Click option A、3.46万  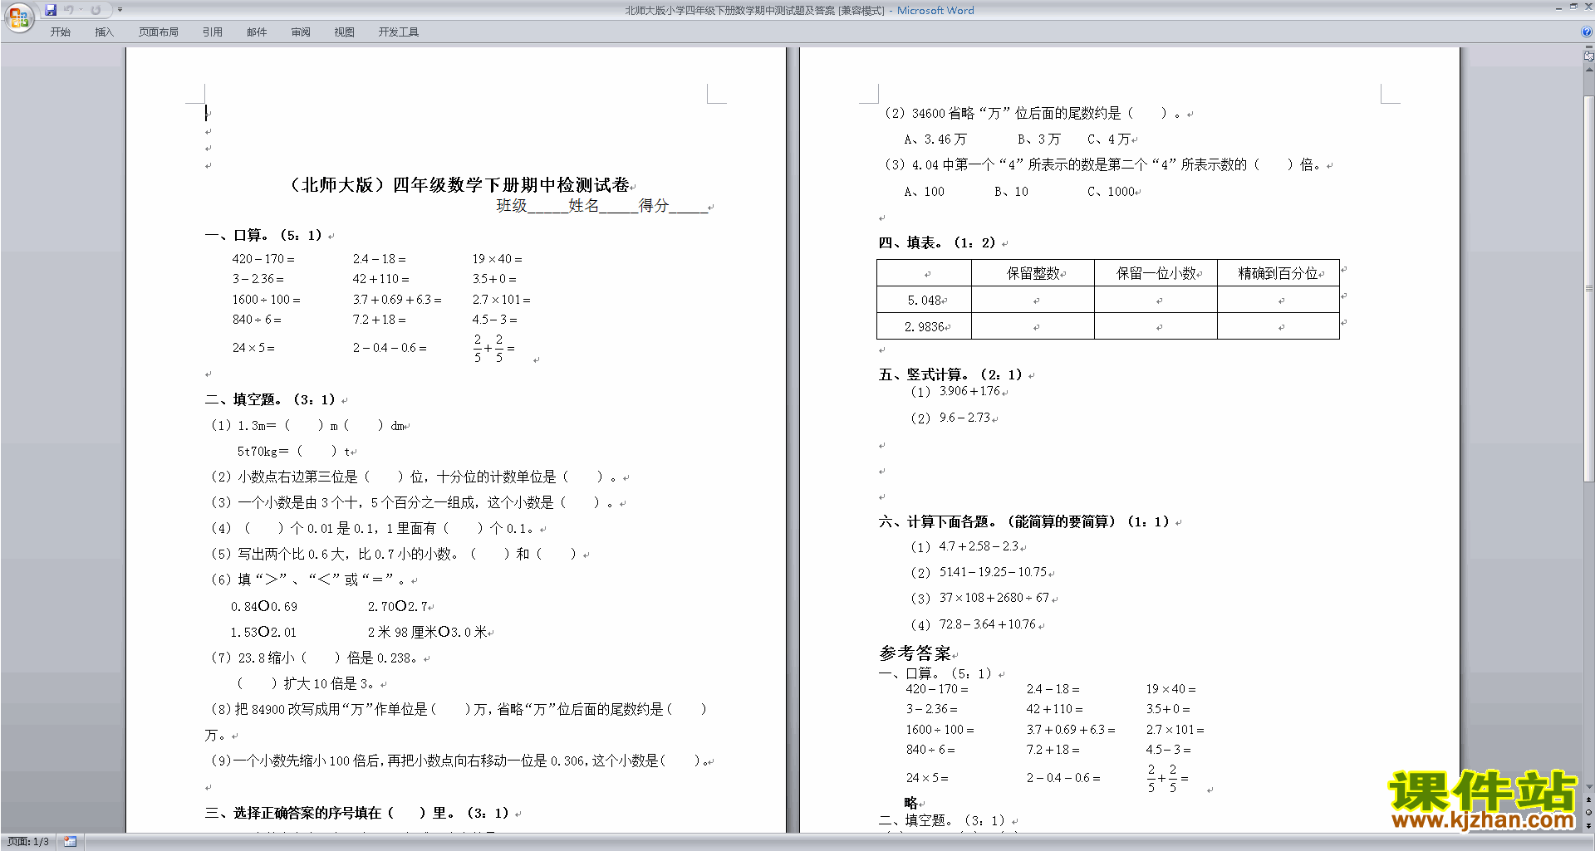point(935,139)
